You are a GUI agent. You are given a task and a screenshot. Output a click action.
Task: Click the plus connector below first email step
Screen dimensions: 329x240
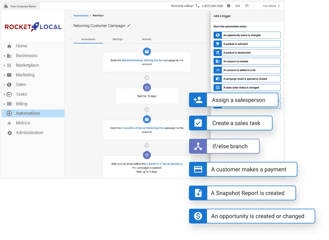click(147, 78)
